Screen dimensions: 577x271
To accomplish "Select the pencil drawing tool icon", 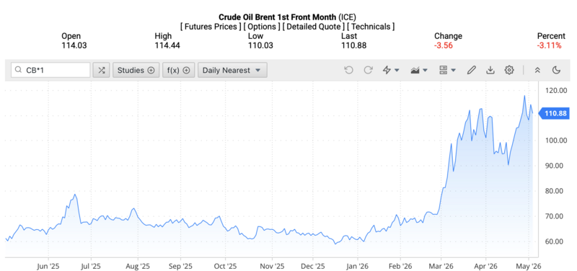I will coord(472,70).
